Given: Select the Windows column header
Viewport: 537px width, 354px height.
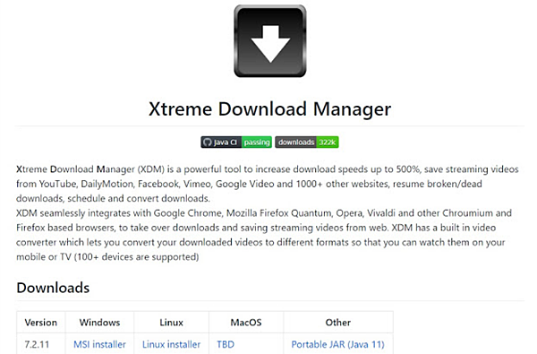Looking at the screenshot, I should click(99, 323).
